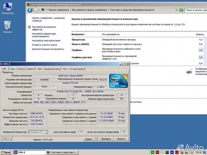Click the x 6.0 ( 6 - 8.5 ) multiplier value
Screen dimensions: 207x155
(37, 117)
